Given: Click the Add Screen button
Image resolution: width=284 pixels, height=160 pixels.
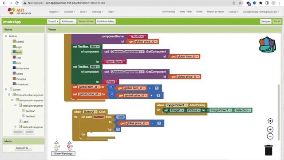Looking at the screenshot, I should click(68, 21).
